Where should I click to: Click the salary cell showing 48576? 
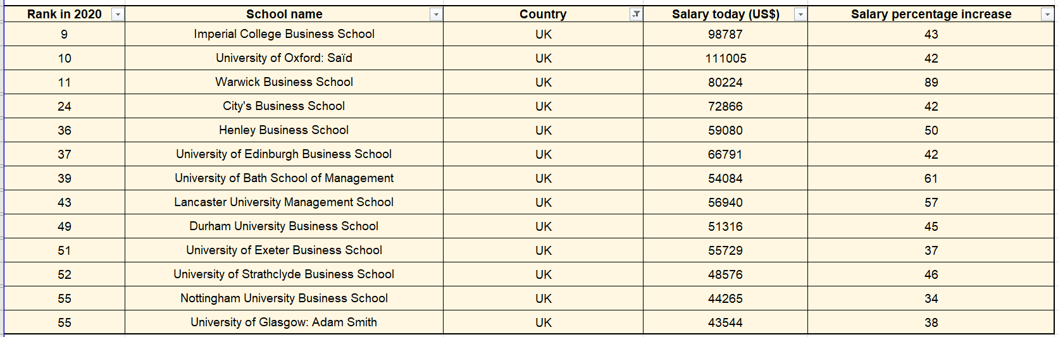tap(725, 274)
